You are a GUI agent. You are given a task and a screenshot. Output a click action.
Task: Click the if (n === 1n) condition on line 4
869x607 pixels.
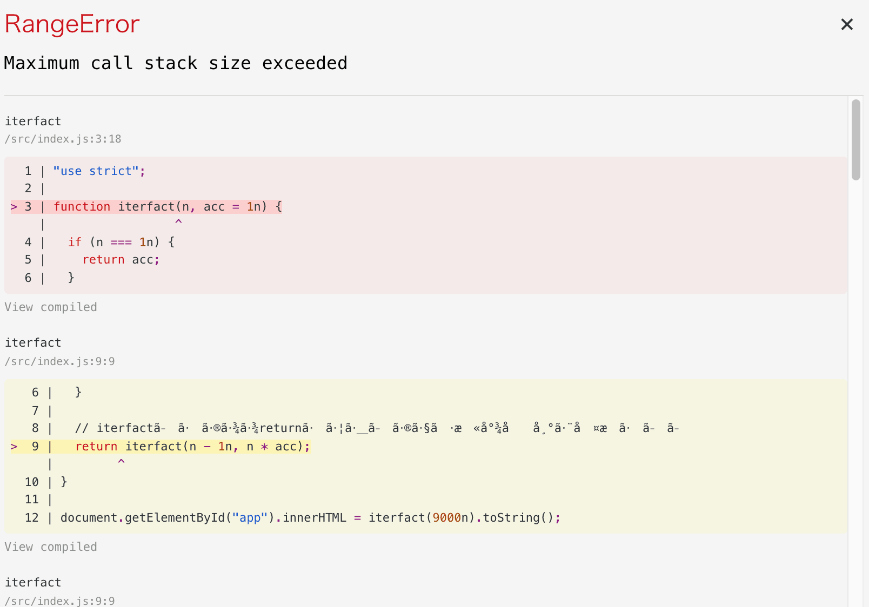122,242
